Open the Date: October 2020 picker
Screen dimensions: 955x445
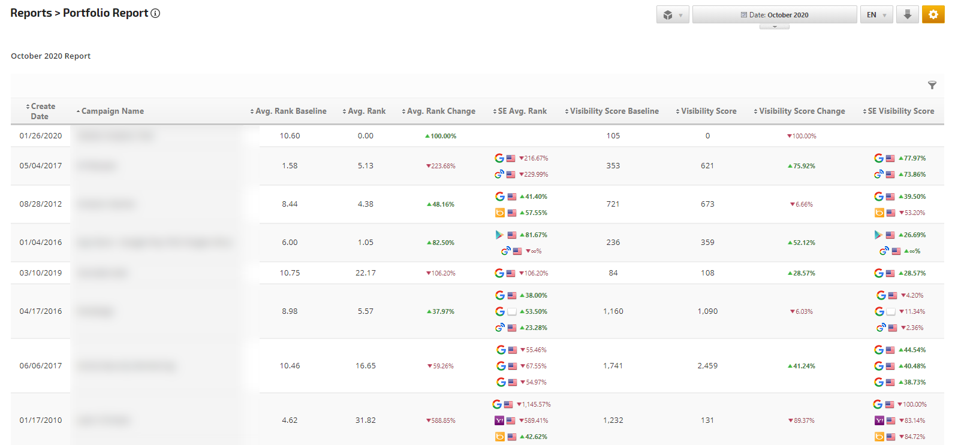774,15
